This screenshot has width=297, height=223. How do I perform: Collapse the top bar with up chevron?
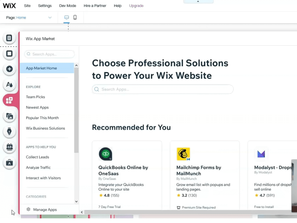[x=198, y=2]
